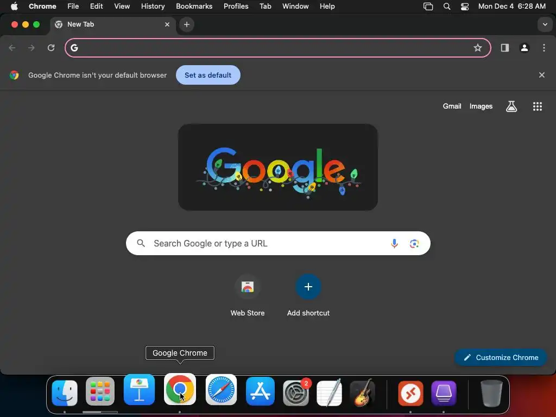Click the holiday Google doodle
The width and height of the screenshot is (556, 417).
277,167
